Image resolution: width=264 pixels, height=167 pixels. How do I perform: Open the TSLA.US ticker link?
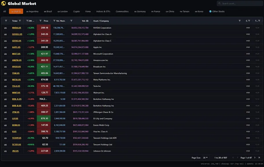coord(16,86)
